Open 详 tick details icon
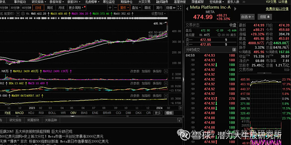291x145 pixels. click(x=234, y=50)
